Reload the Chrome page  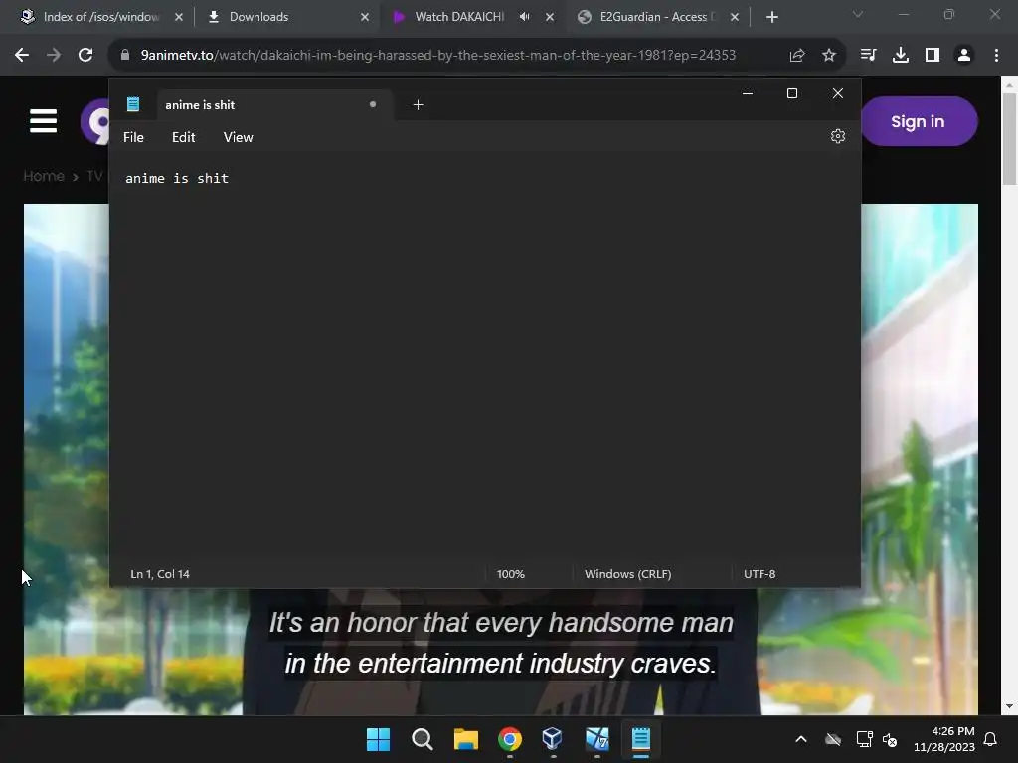tap(85, 56)
